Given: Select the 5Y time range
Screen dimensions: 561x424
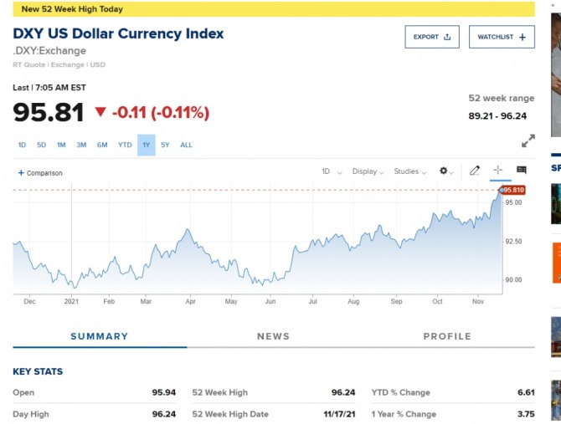Looking at the screenshot, I should [165, 145].
